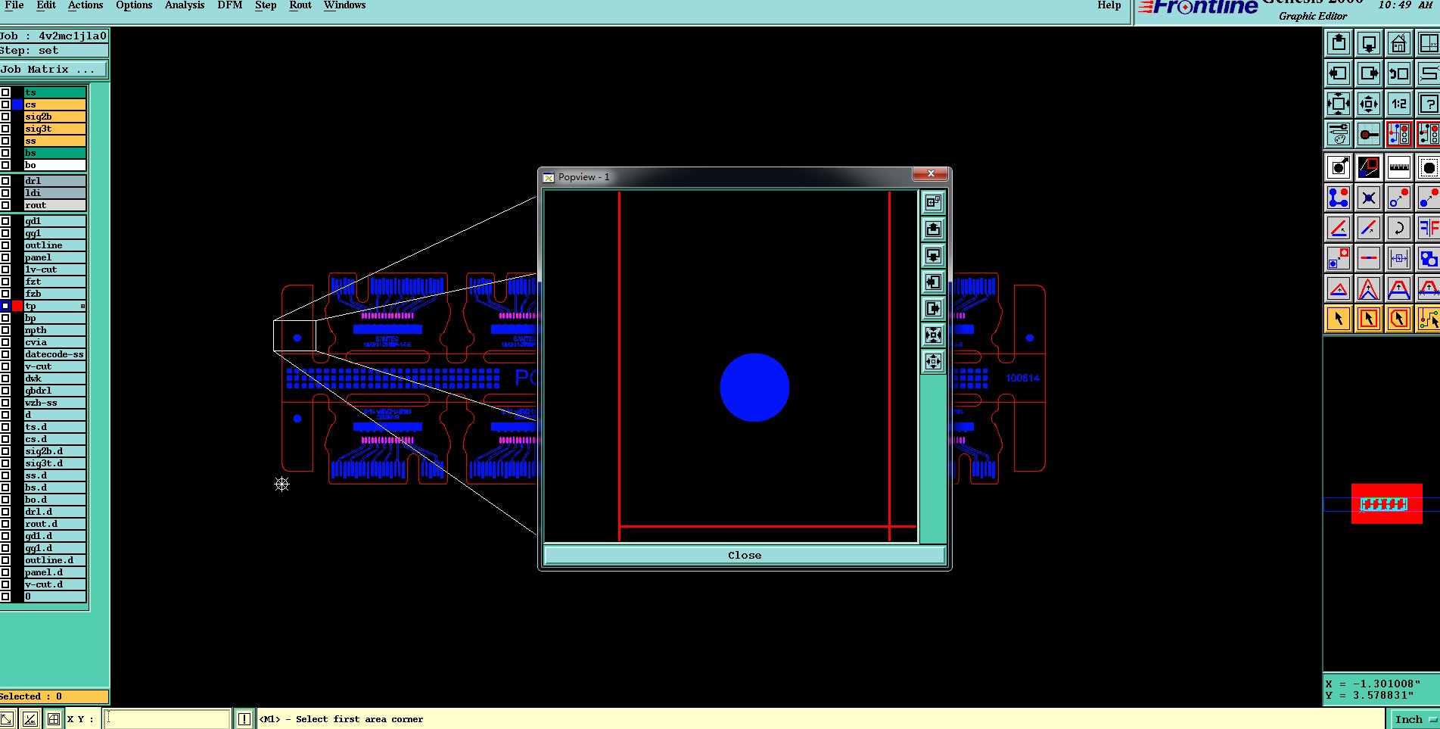Click the X Y coordinate input field
The height and width of the screenshot is (729, 1440).
click(166, 719)
